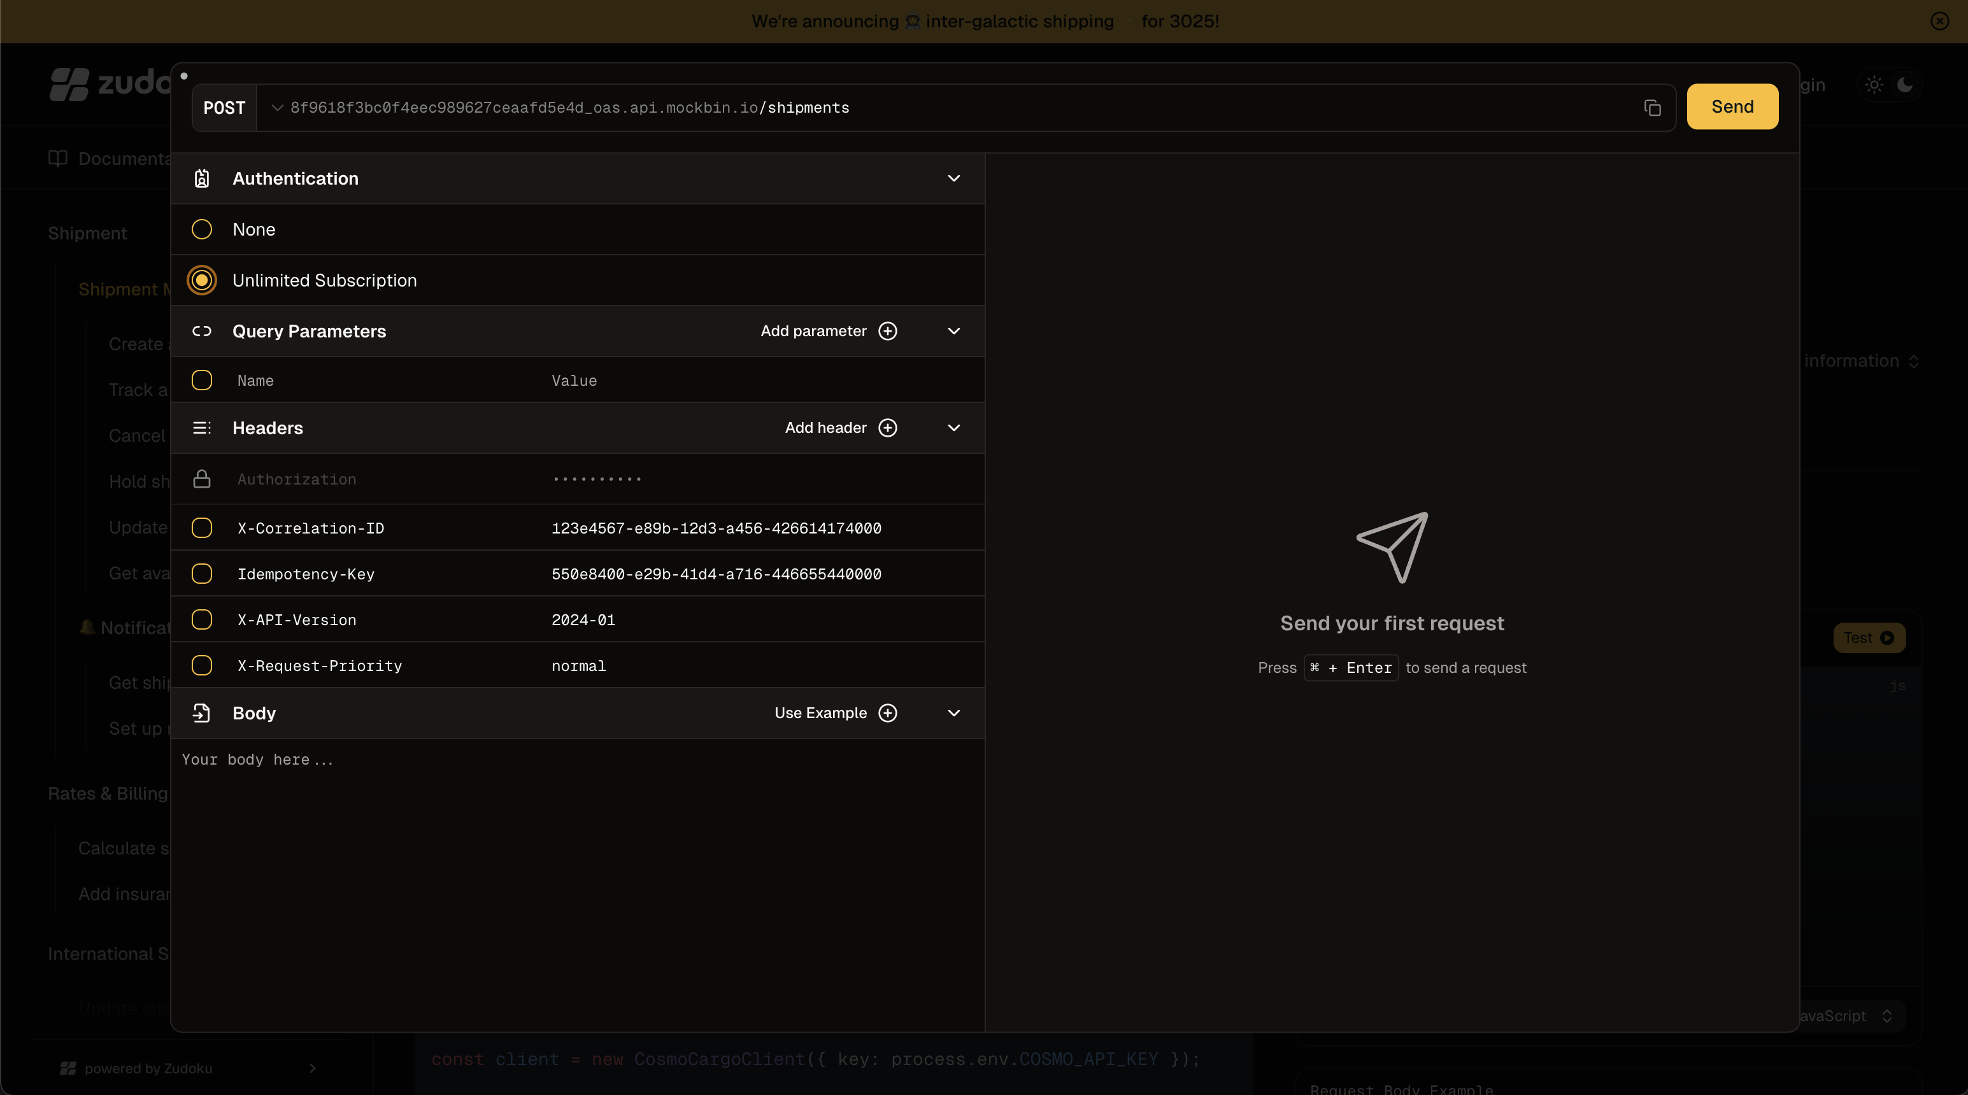Collapse the Headers section chevron
Viewport: 1968px width, 1095px height.
[953, 428]
